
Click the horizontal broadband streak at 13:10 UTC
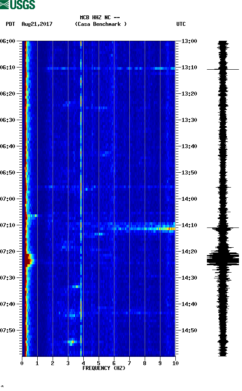[111, 68]
